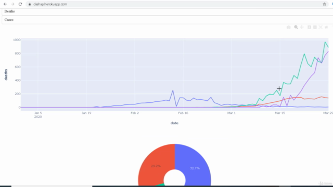Screen dimensions: 333x187
Task: Reload the page
Action: (x=20, y=4)
